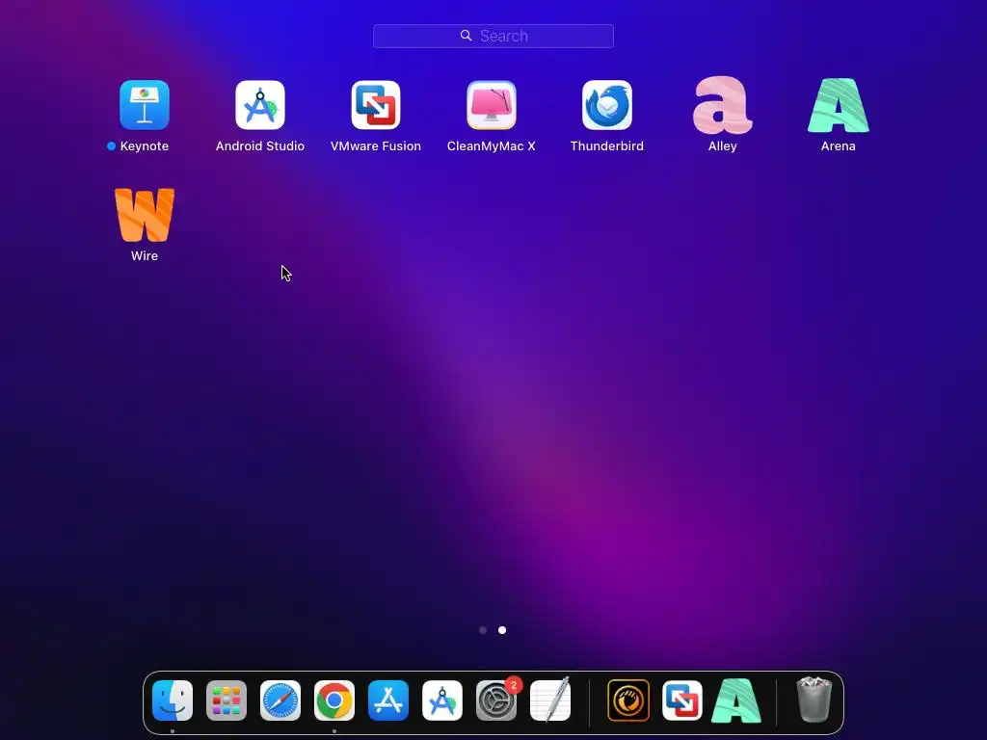987x740 pixels.
Task: Open the Trash in the Dock
Action: coord(814,700)
